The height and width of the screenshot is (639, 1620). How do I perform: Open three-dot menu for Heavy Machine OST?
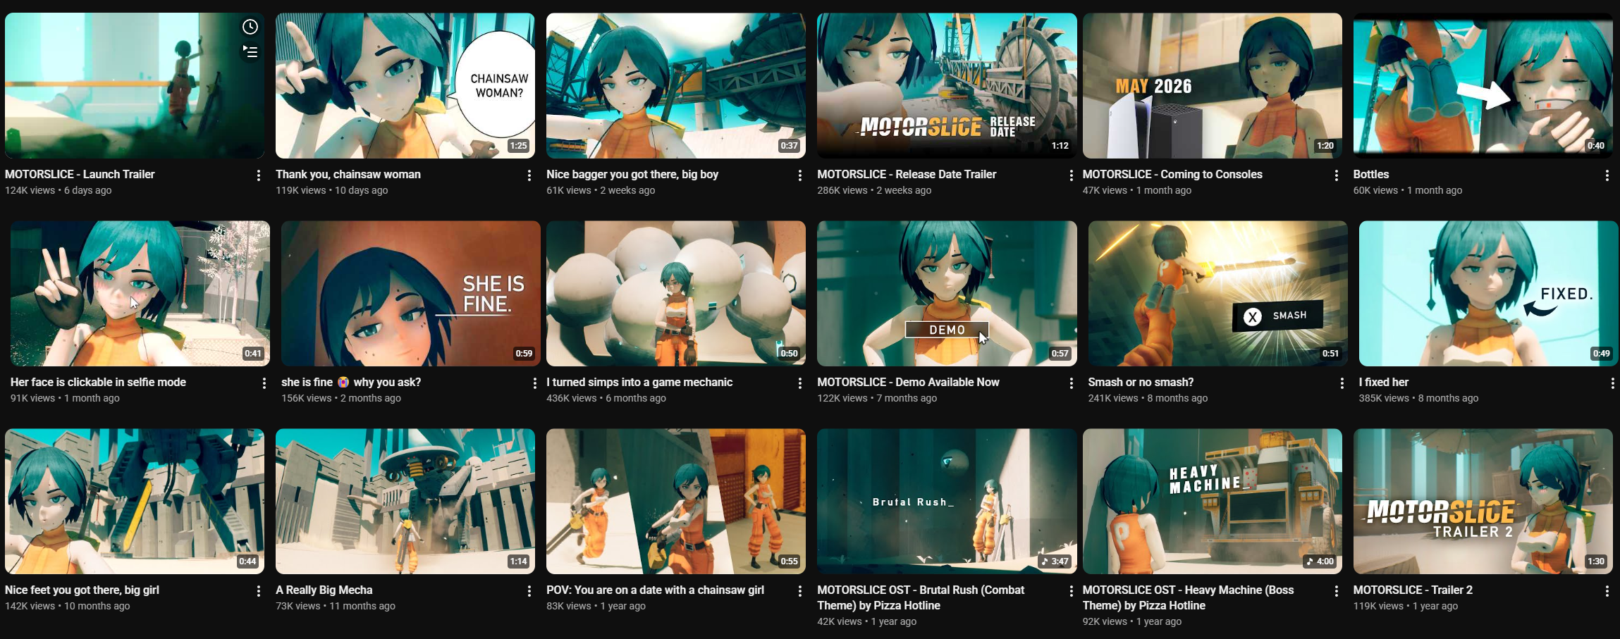pyautogui.click(x=1336, y=591)
